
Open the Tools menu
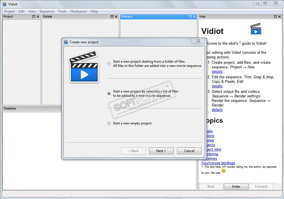point(62,11)
